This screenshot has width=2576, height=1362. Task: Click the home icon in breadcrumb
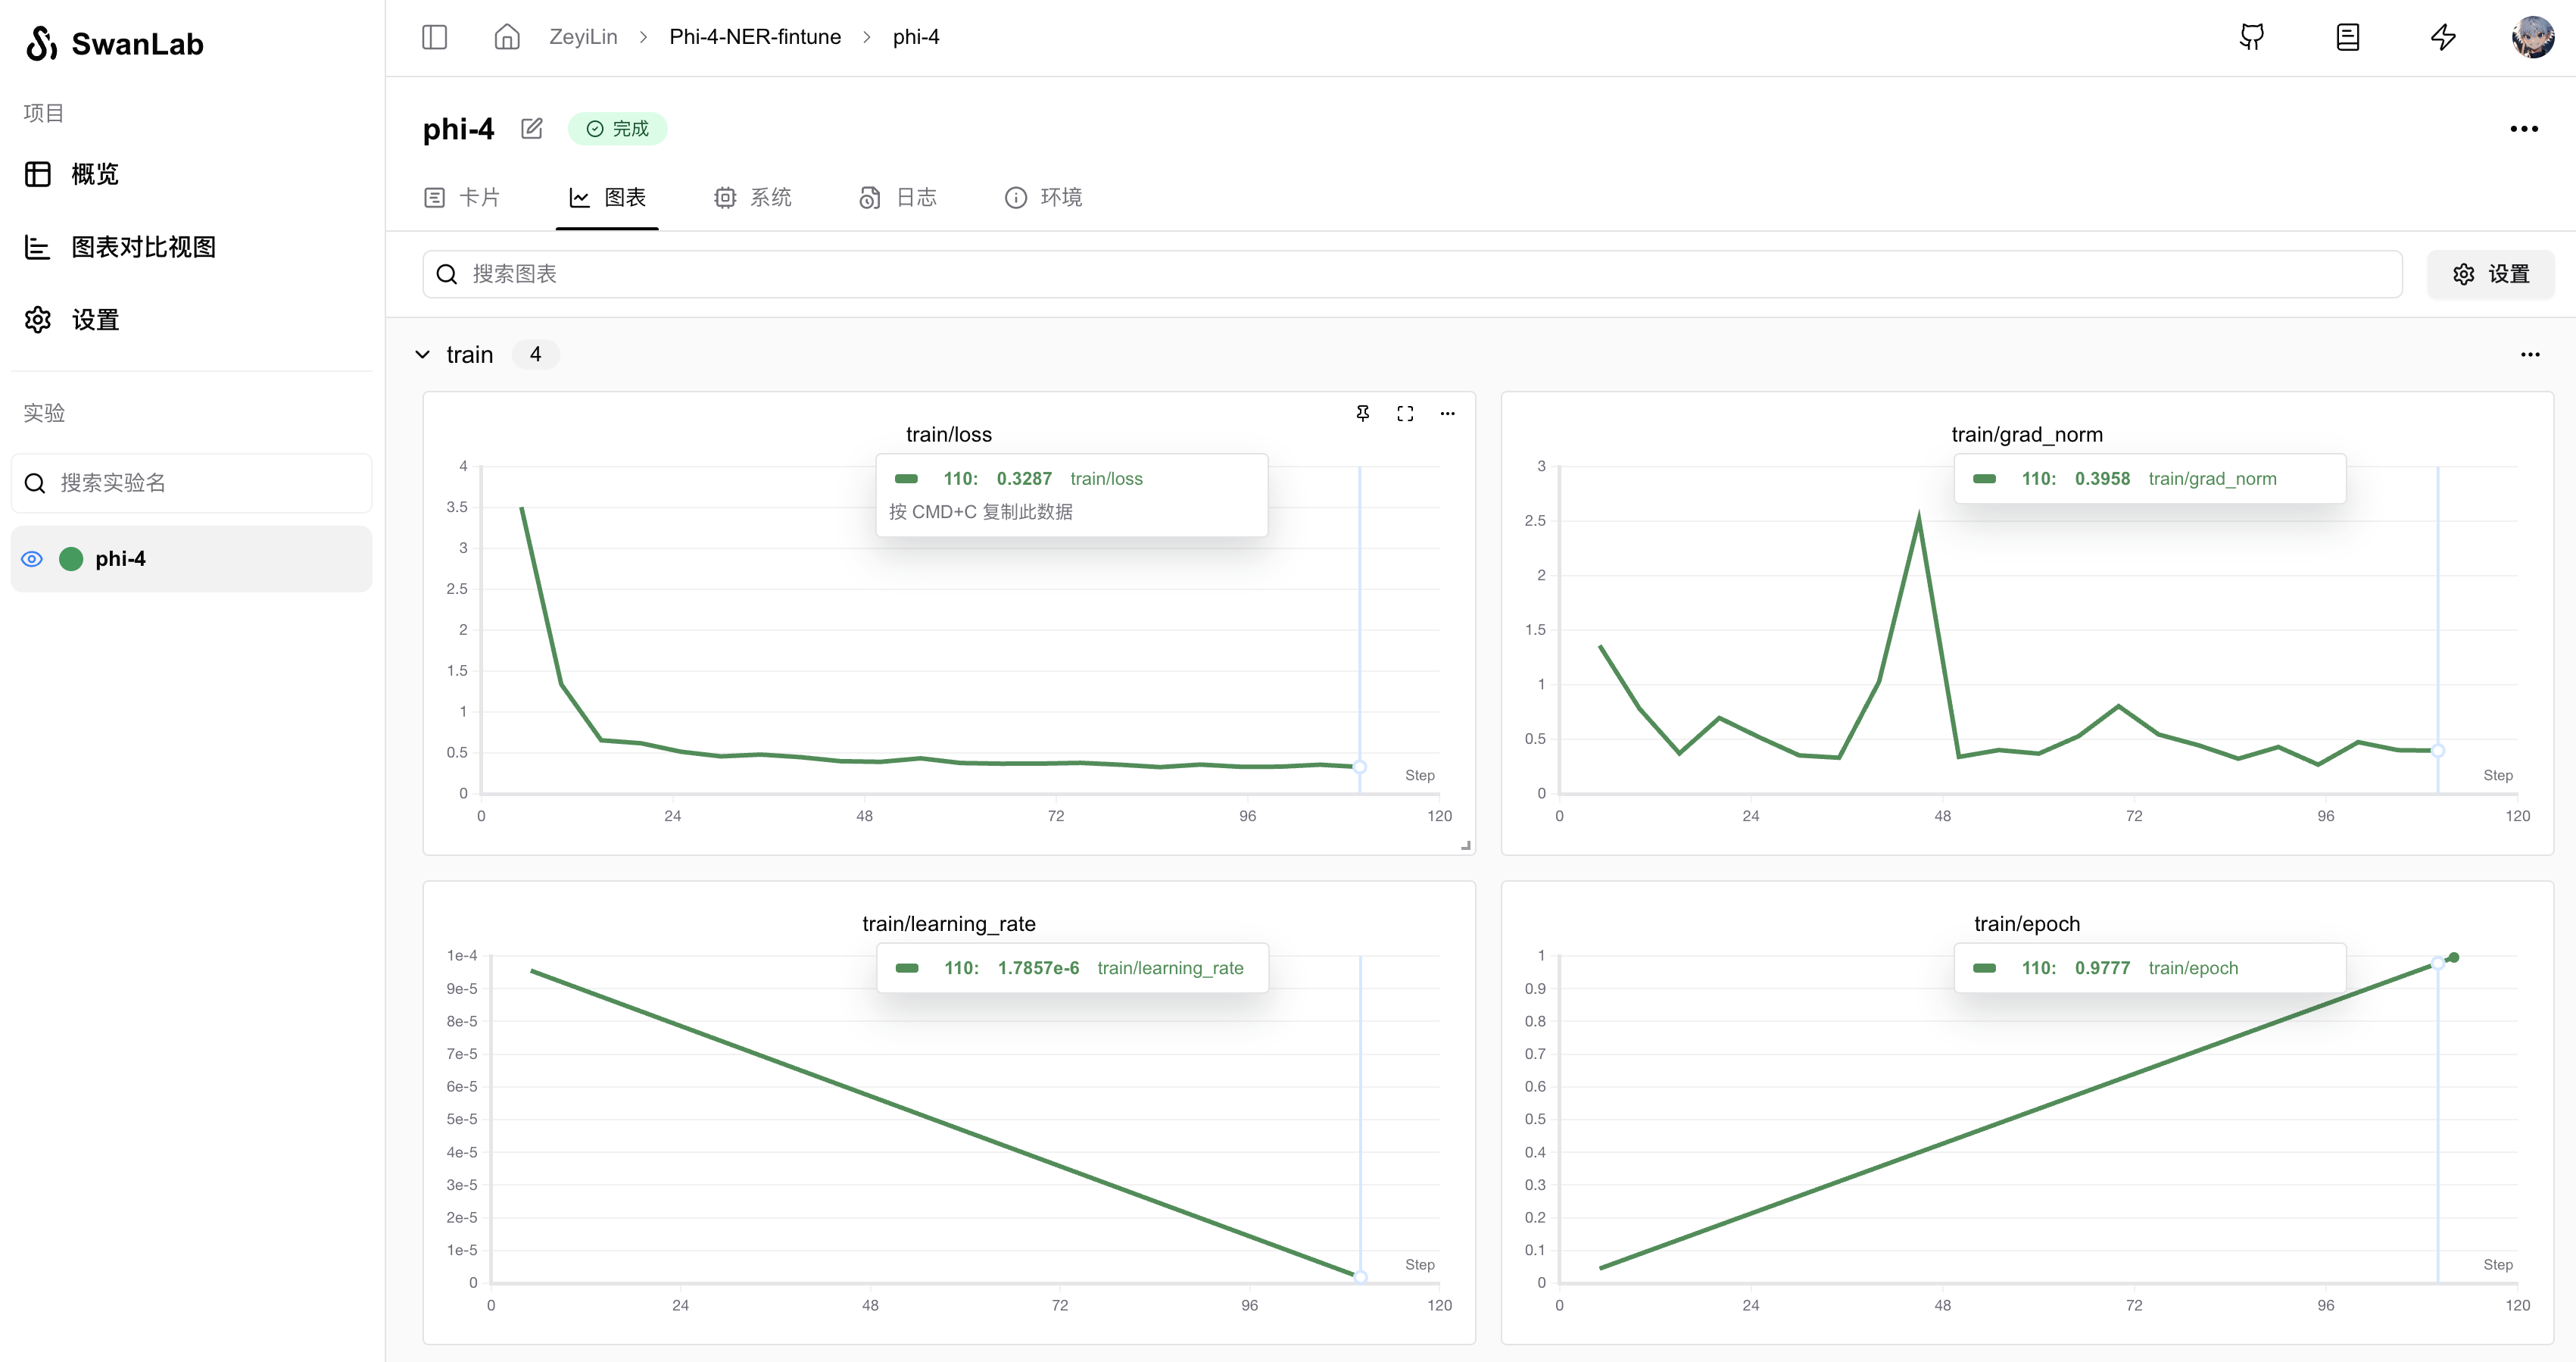tap(507, 37)
